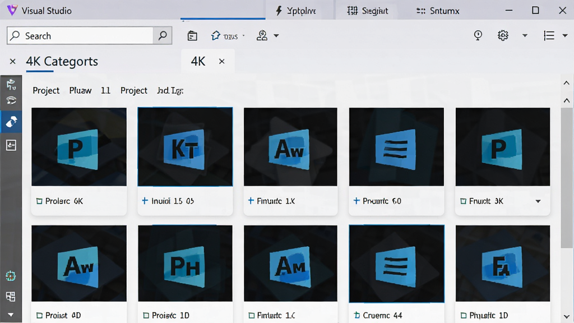Expand the arrow next to list view icon
Screen dimensions: 574x323
pyautogui.click(x=565, y=35)
